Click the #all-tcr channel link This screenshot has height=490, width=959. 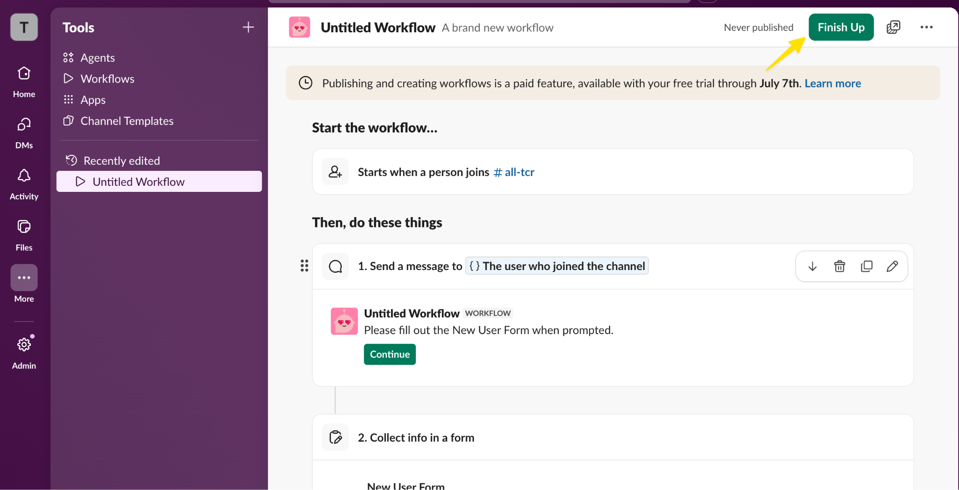tap(514, 172)
